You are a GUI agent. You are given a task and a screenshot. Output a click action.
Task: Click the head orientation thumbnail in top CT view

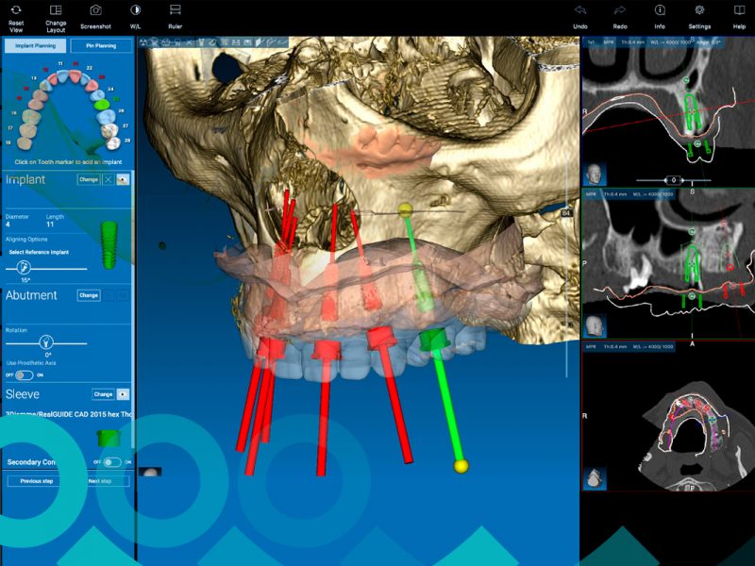point(595,174)
